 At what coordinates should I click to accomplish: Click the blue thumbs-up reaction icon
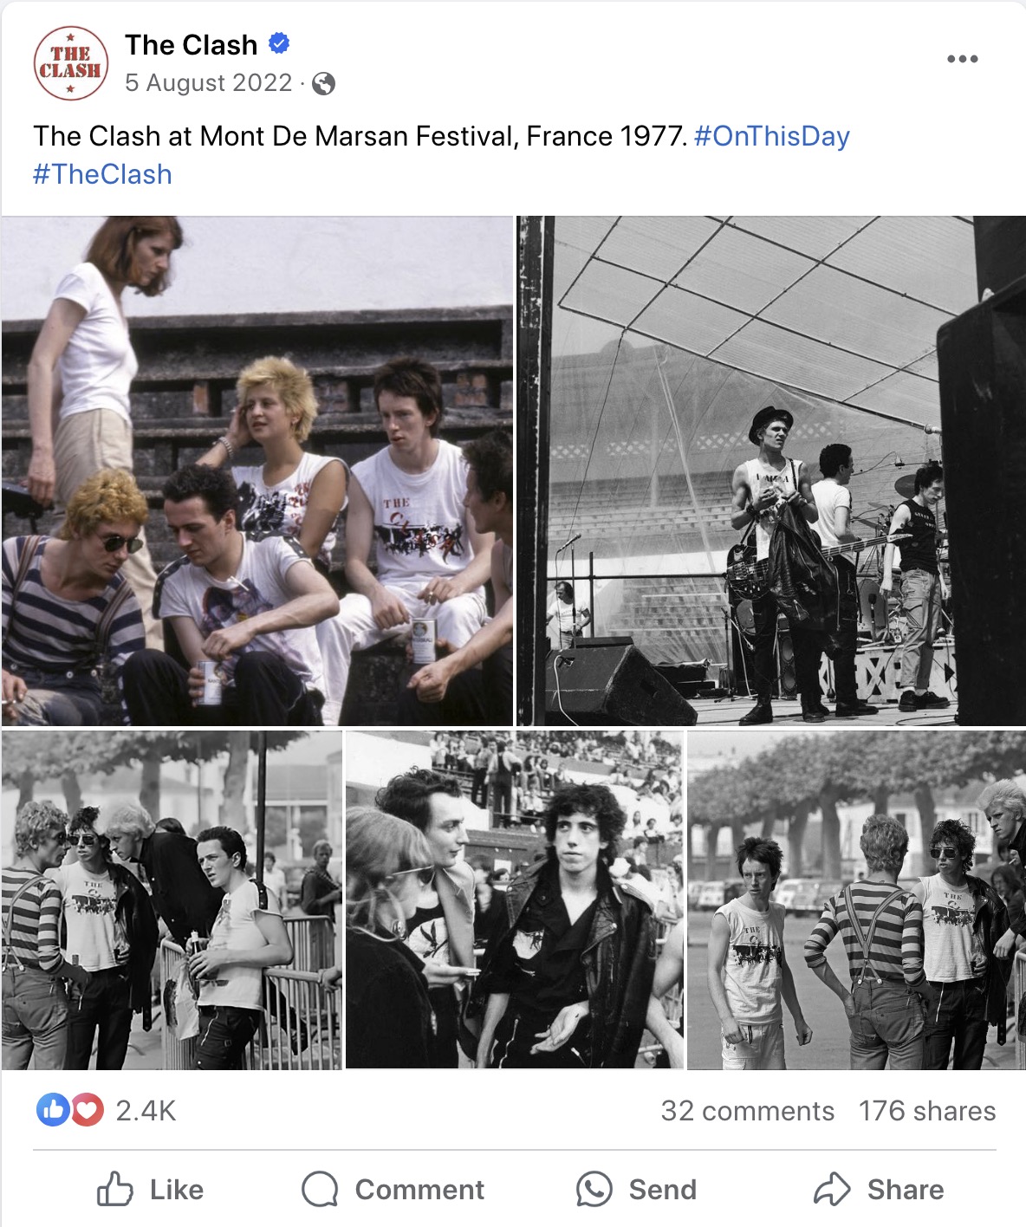(53, 1109)
